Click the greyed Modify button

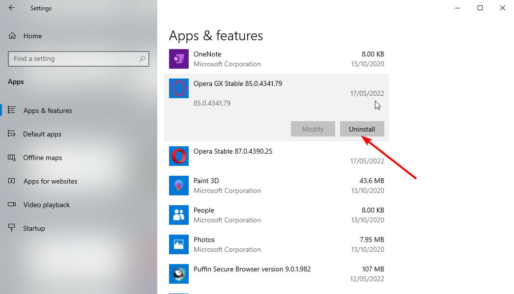click(x=313, y=129)
